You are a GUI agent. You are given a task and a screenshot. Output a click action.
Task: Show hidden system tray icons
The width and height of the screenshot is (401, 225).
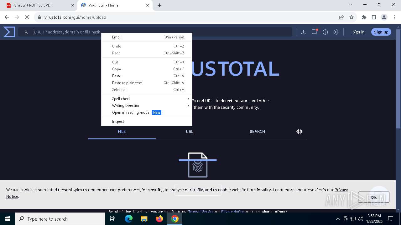(338, 219)
